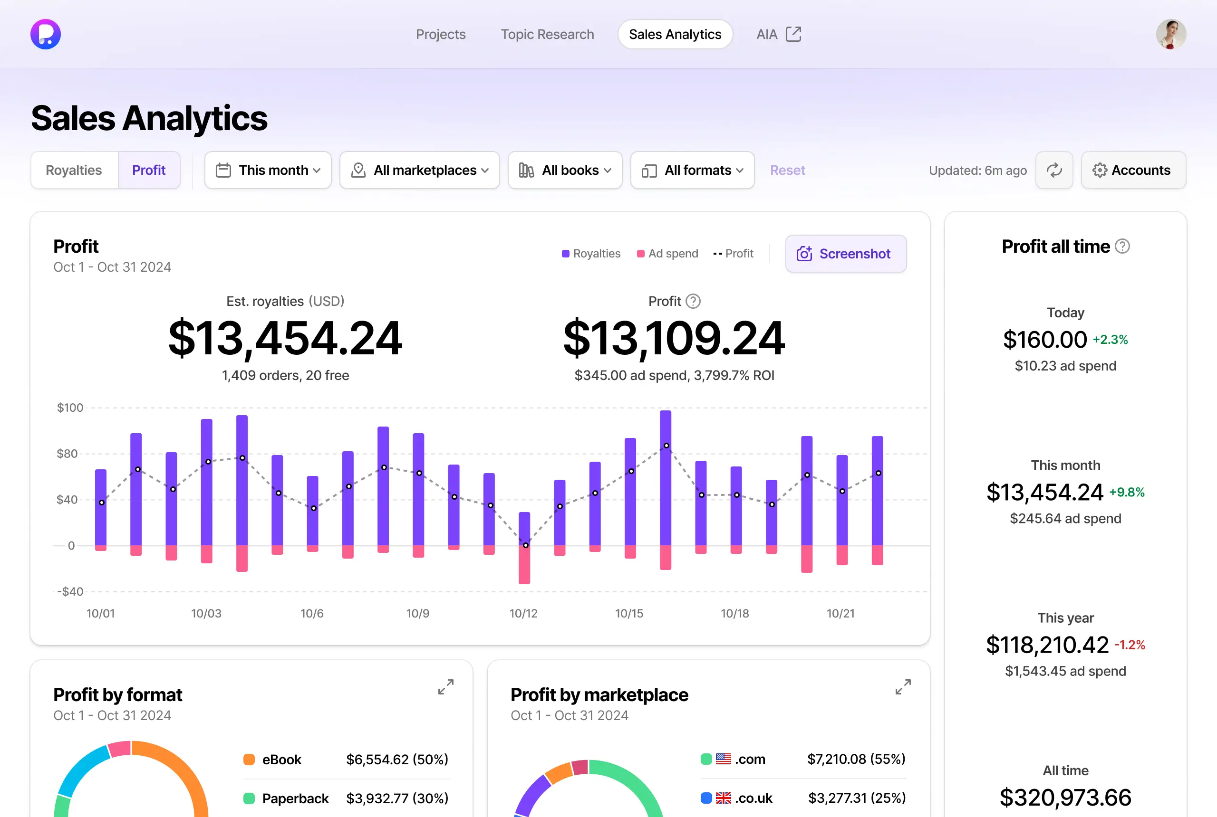The height and width of the screenshot is (817, 1217).
Task: Click the format icon in All formats filter
Action: point(648,171)
